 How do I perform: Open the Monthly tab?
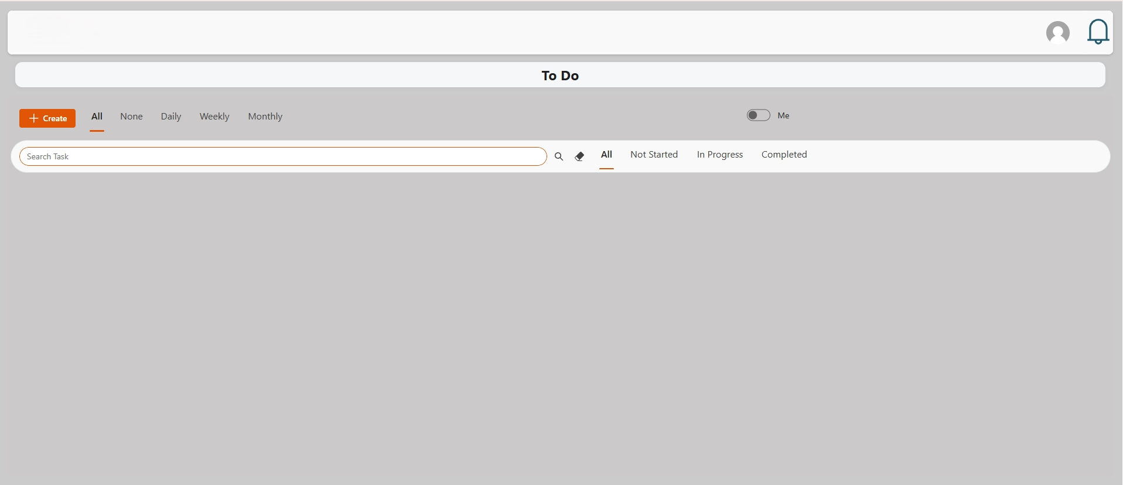click(265, 117)
